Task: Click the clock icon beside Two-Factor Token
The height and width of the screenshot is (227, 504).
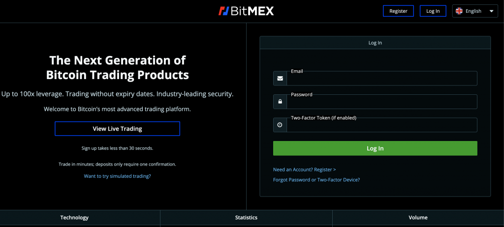Action: 280,125
